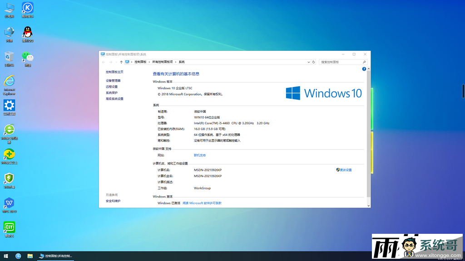Screen dimensions: 465x261
Task: Open the recent locations dropdown arrow
Action: (x=116, y=62)
